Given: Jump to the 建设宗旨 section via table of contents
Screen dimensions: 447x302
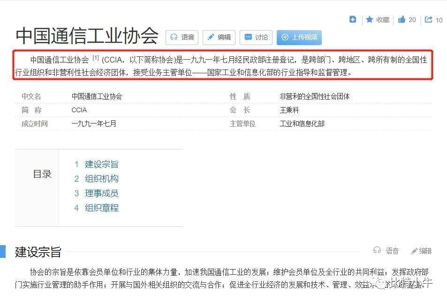Looking at the screenshot, I should tap(102, 164).
